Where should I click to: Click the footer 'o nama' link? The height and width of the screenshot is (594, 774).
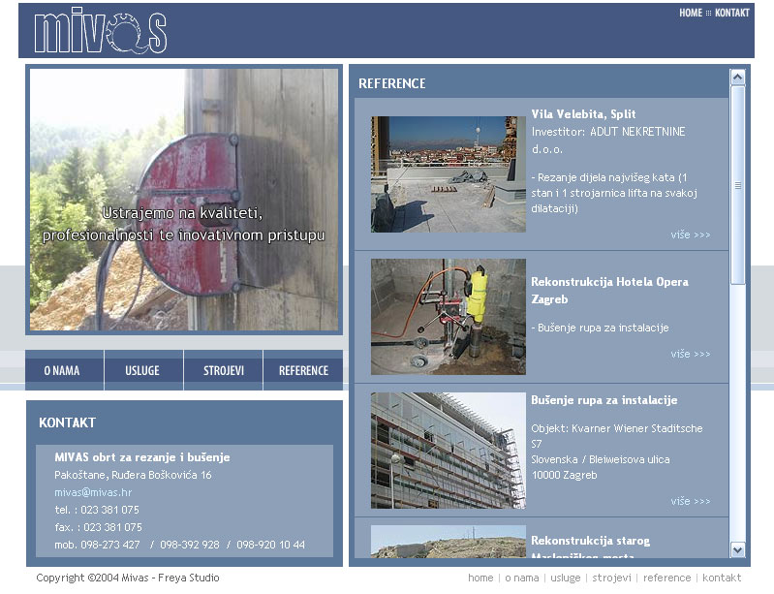click(x=521, y=578)
